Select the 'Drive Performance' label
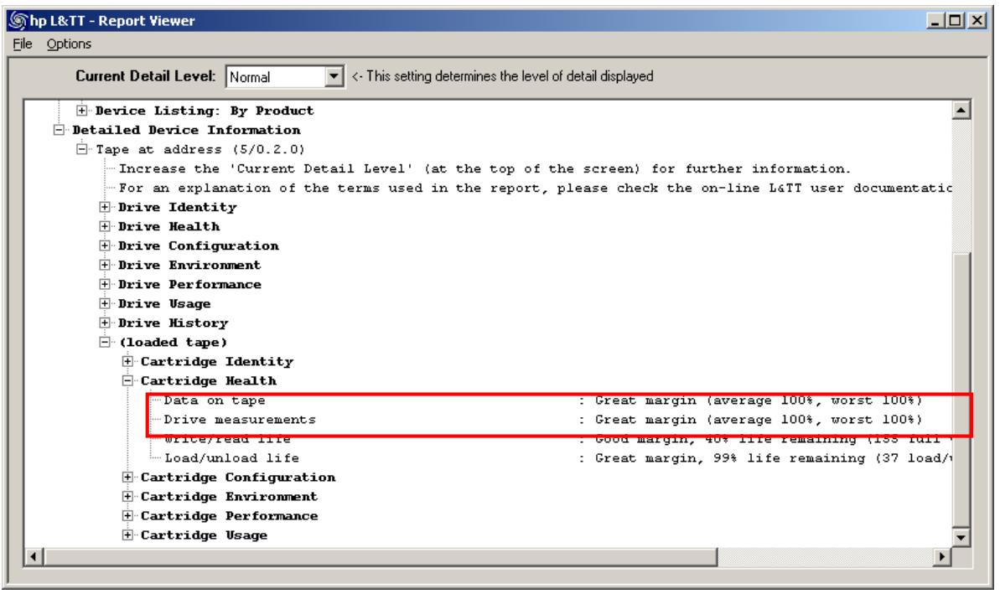 pyautogui.click(x=189, y=284)
